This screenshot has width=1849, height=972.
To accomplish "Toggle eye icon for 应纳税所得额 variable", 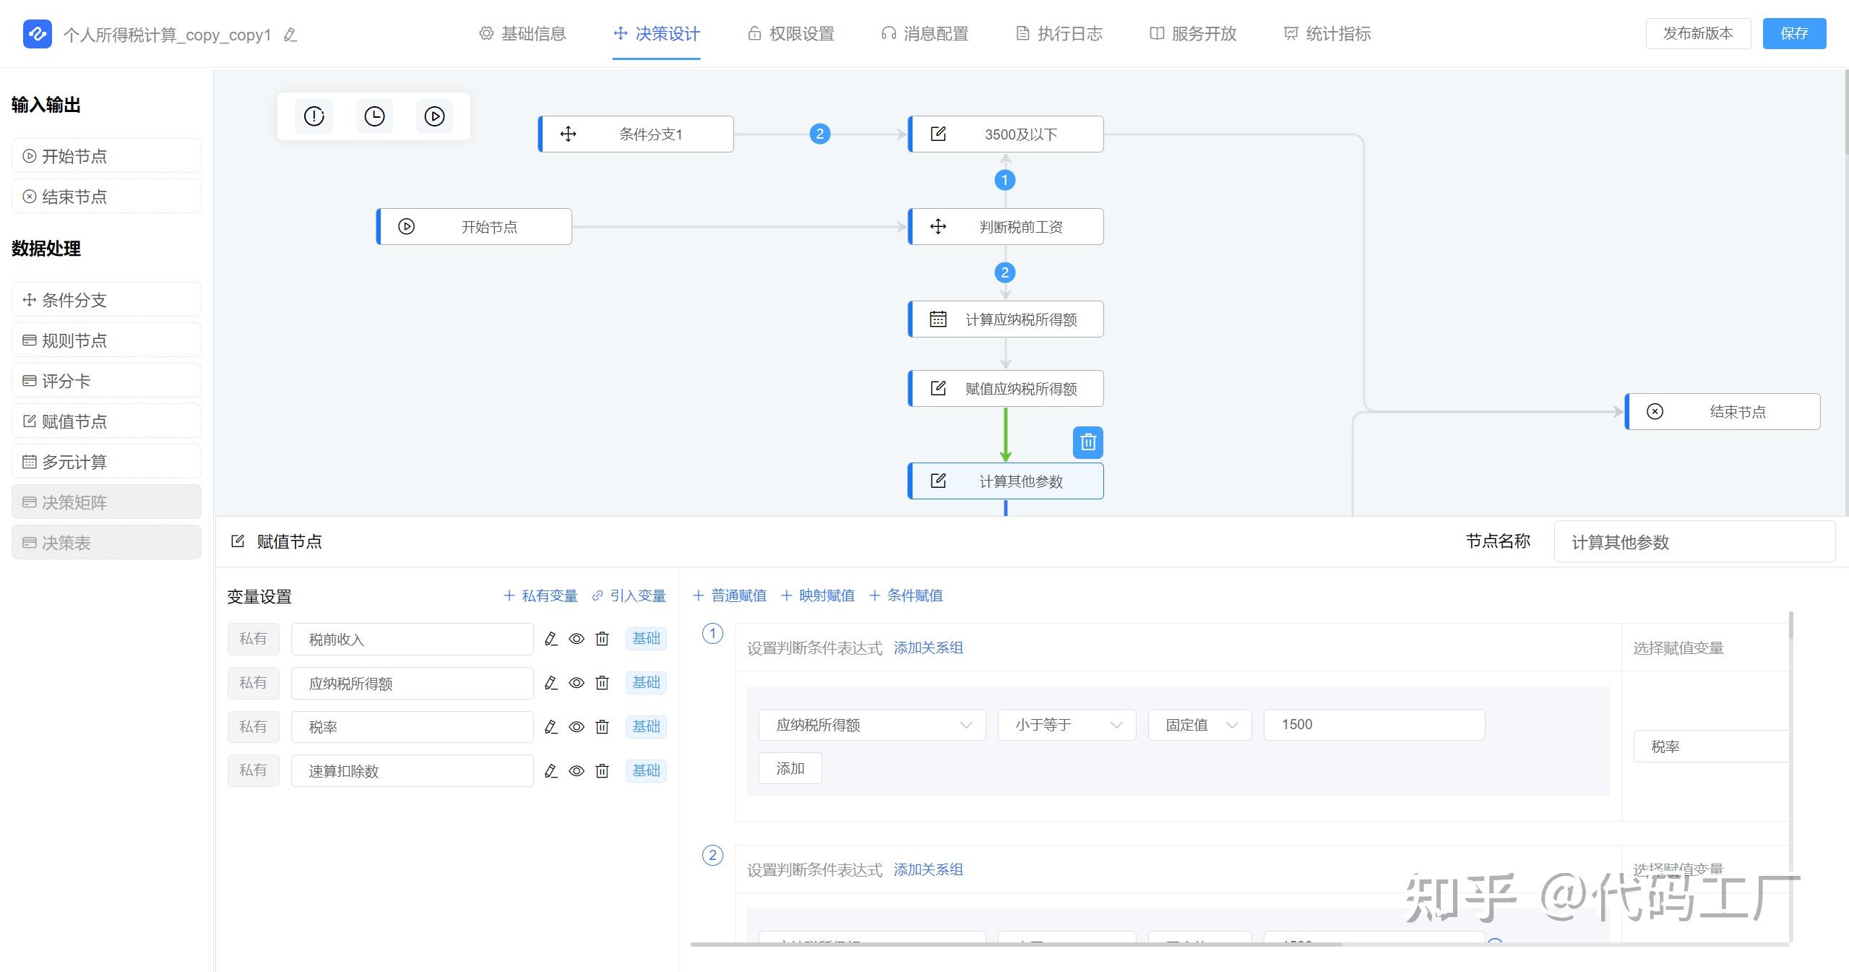I will (576, 683).
